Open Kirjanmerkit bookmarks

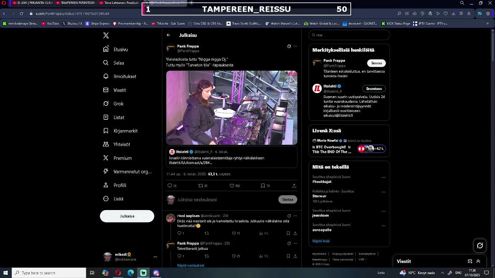[120, 131]
